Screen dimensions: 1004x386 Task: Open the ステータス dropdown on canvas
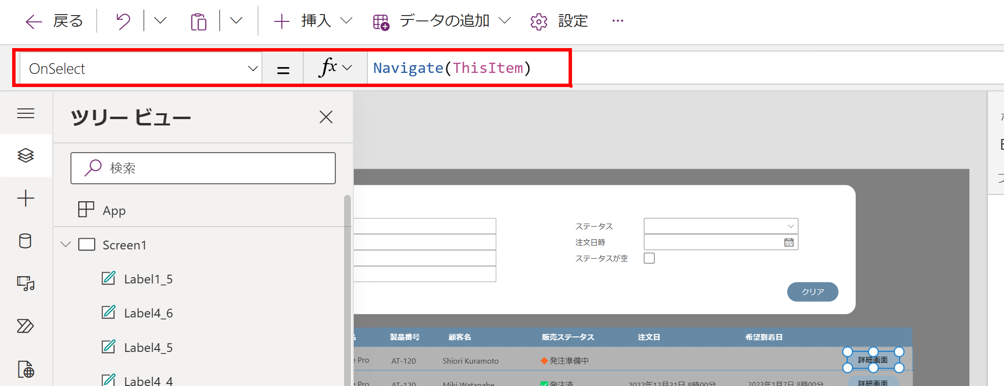tap(721, 226)
